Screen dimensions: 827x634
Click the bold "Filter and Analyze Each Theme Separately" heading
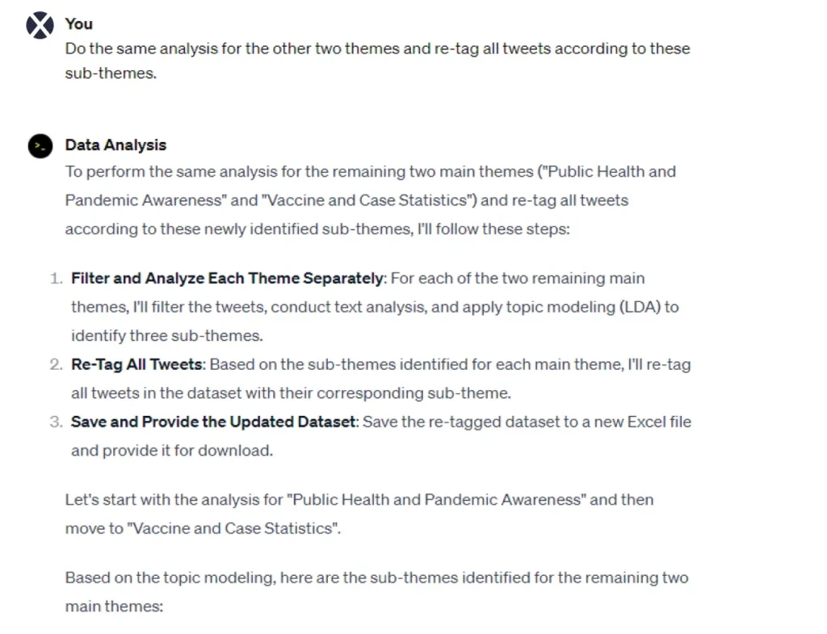point(227,279)
